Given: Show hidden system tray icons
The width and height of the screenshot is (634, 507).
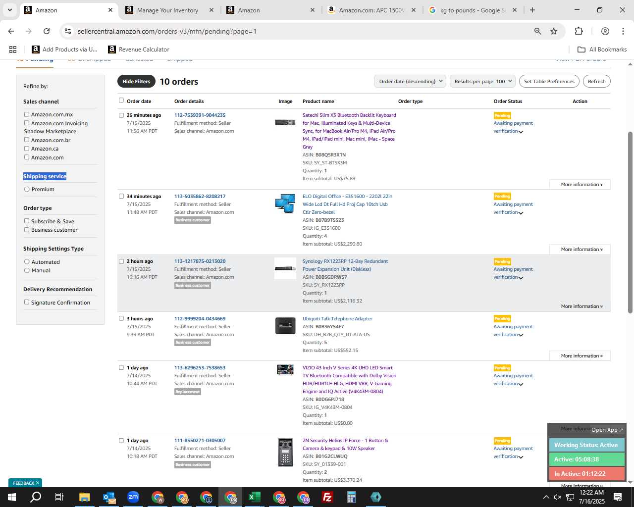Looking at the screenshot, I should click(546, 497).
